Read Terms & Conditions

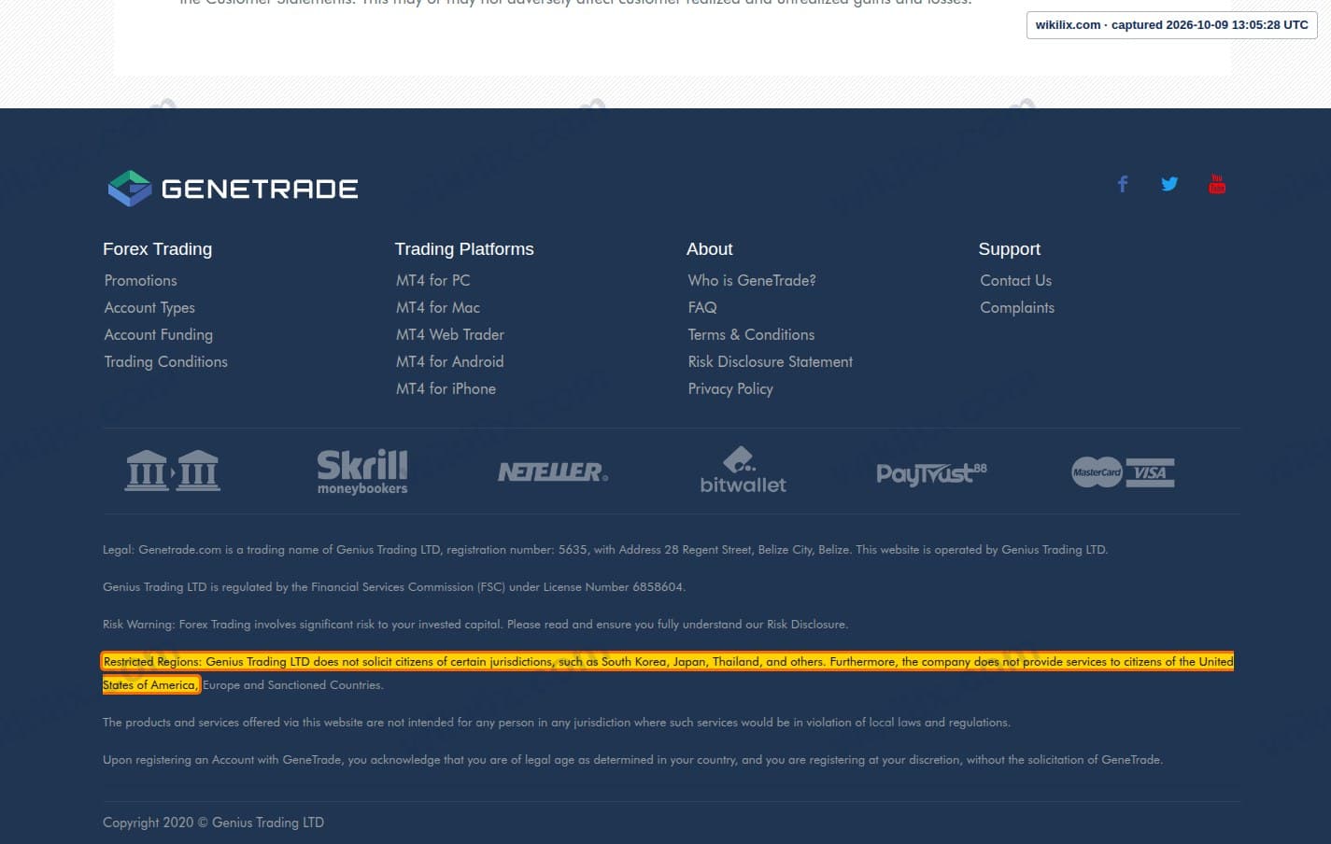[x=751, y=334]
